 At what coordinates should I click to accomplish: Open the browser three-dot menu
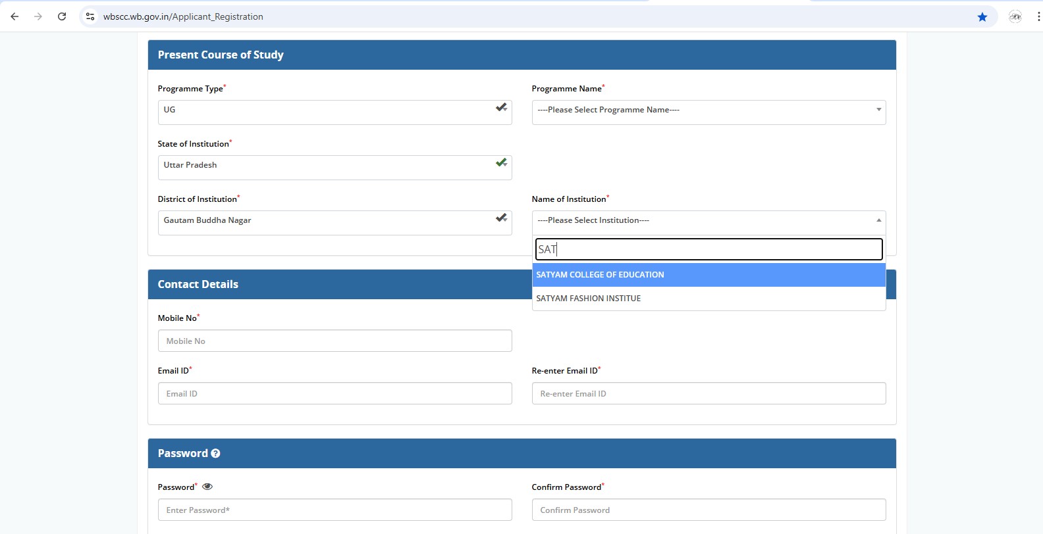click(x=1038, y=17)
